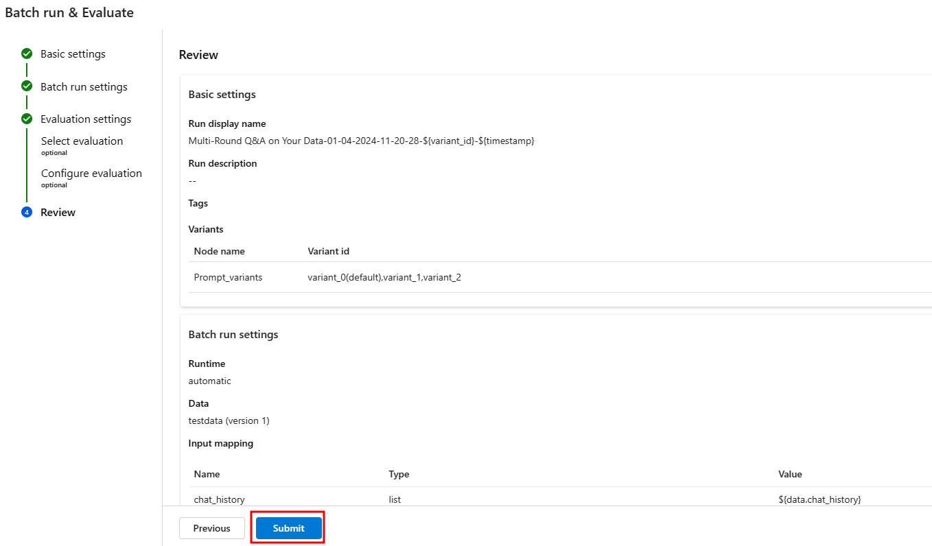
Task: Jump to the Select evaluation sub-step
Action: tap(82, 141)
